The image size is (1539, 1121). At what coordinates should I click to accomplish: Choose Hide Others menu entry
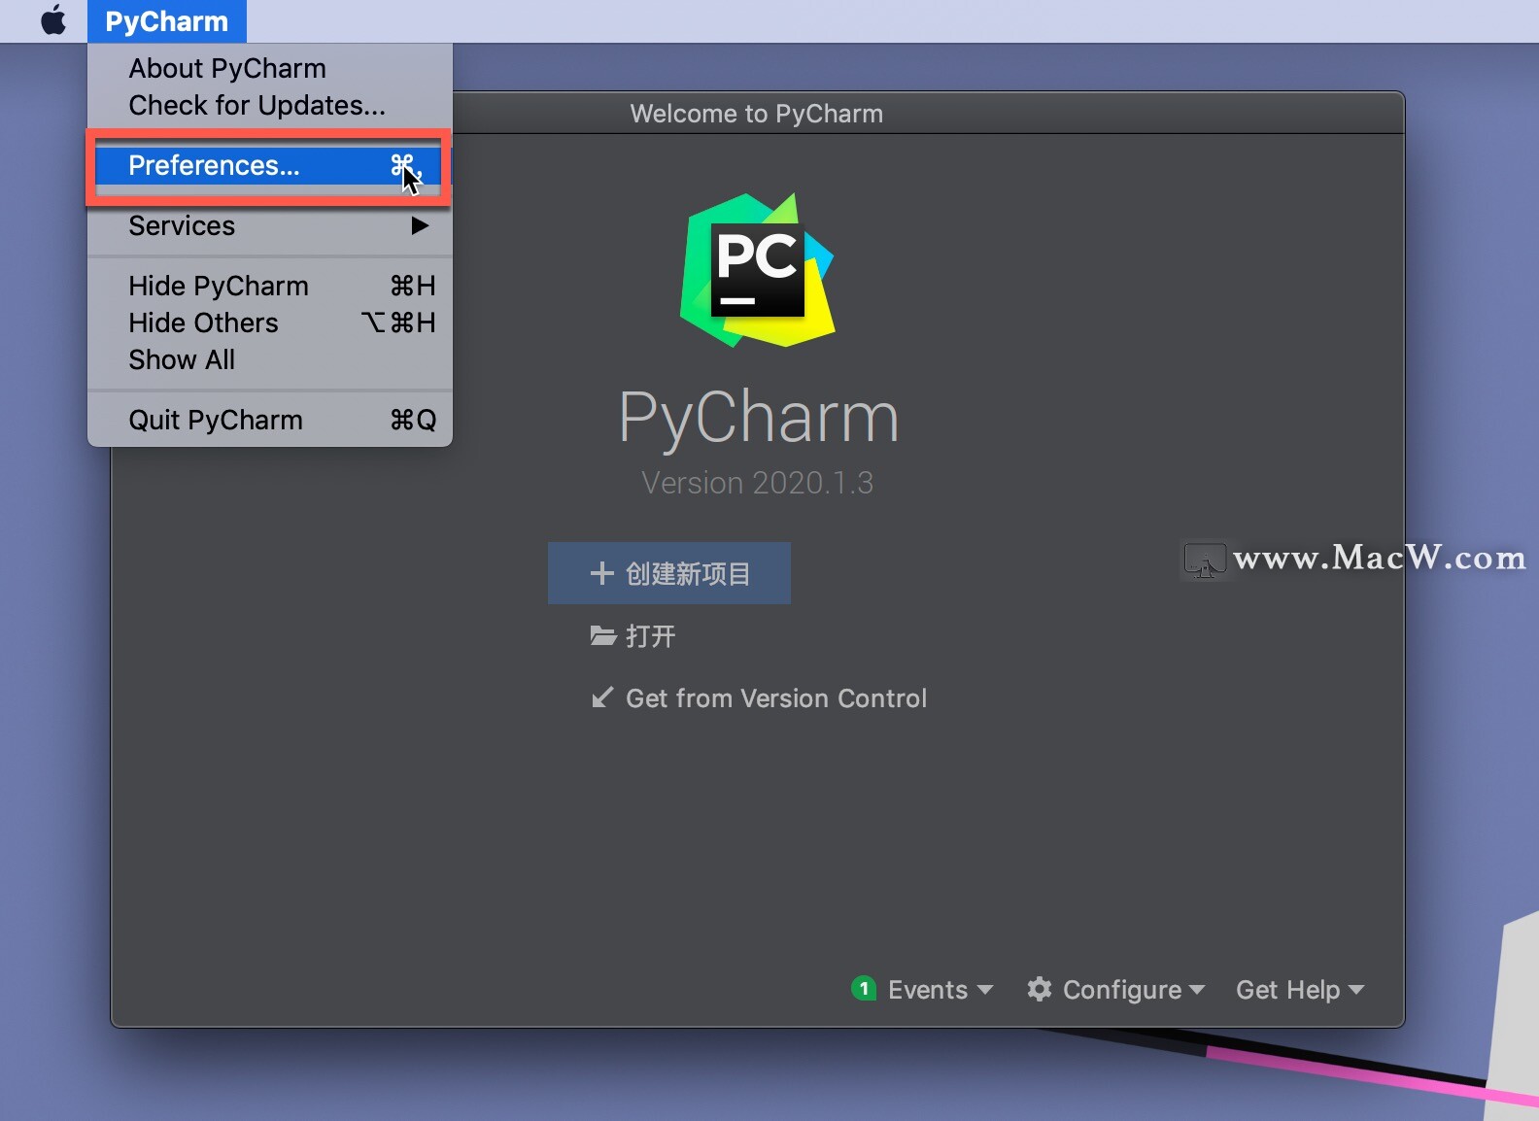270,323
